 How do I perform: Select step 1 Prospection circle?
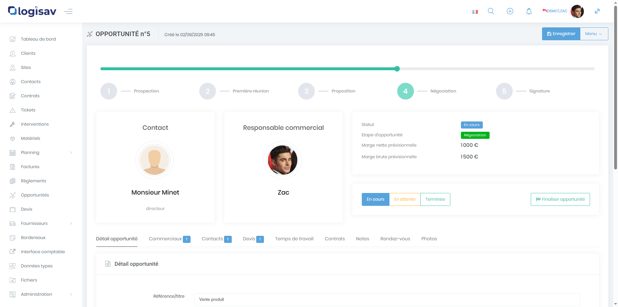109,91
